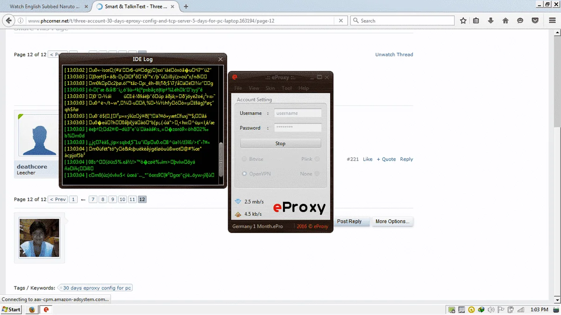This screenshot has width=561, height=315.
Task: Open a new browser tab with plus
Action: [x=186, y=7]
